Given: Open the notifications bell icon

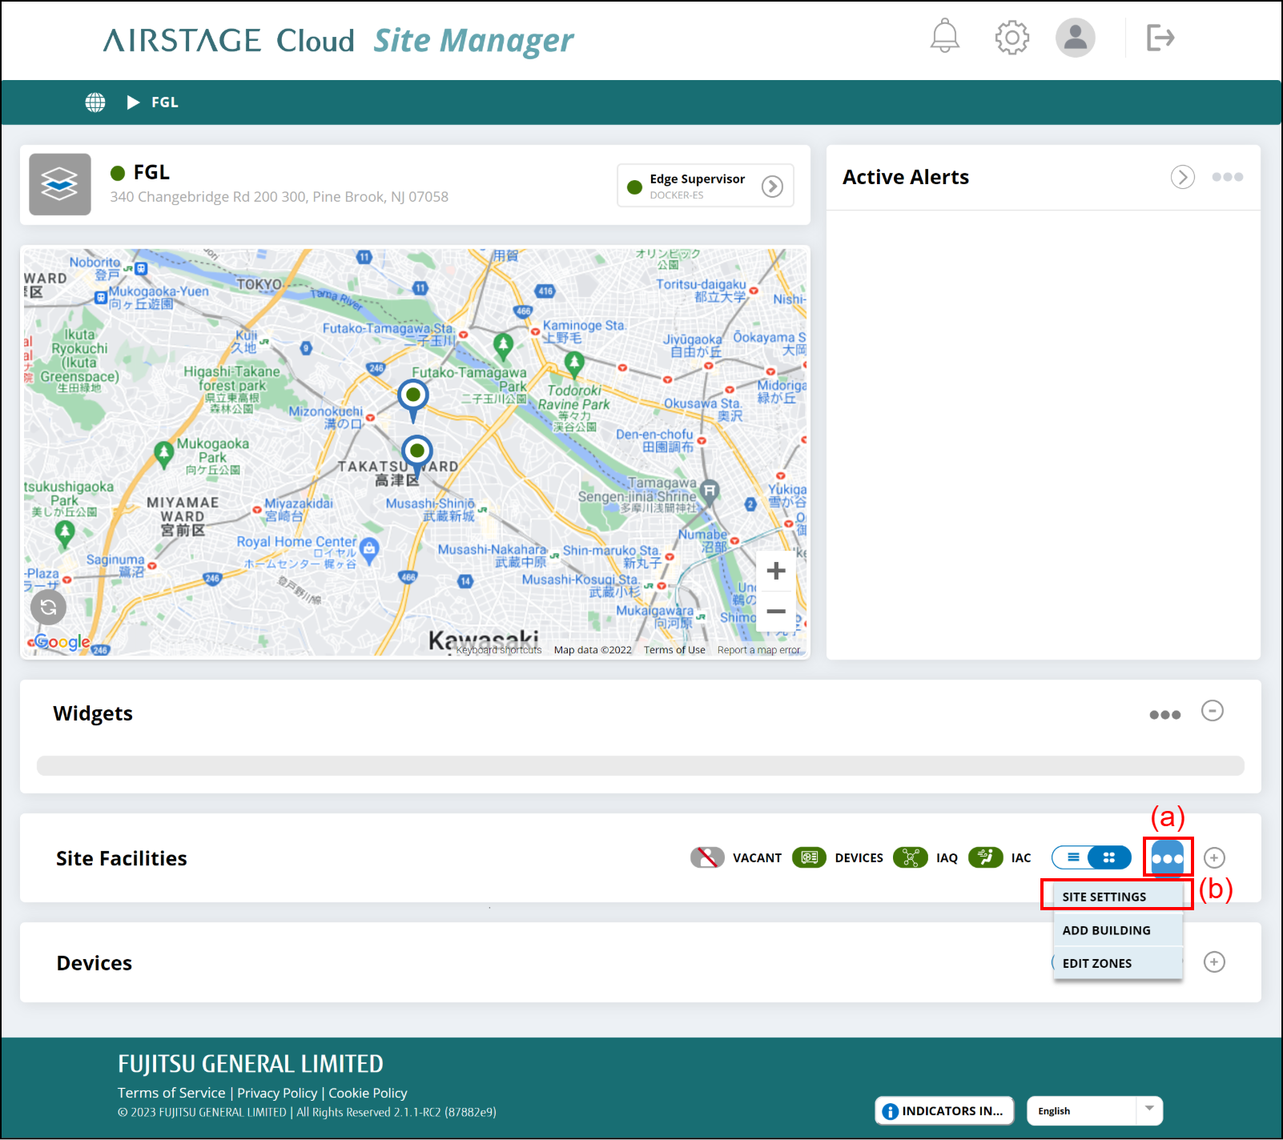Looking at the screenshot, I should pos(944,37).
